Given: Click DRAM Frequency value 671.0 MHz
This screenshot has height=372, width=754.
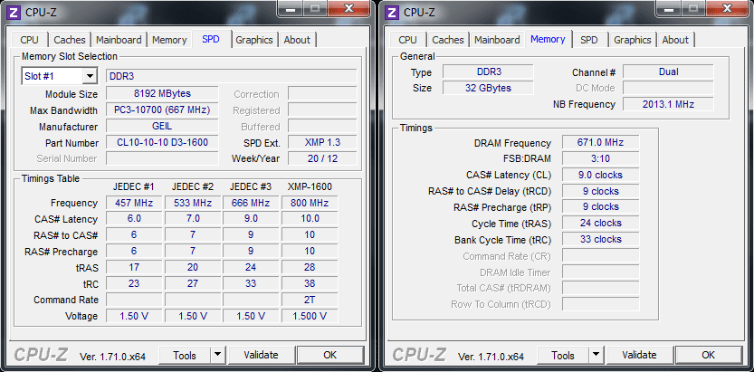Looking at the screenshot, I should 601,142.
